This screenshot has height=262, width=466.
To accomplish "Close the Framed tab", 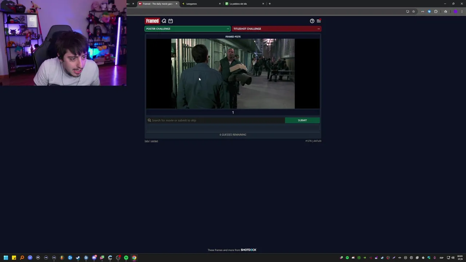I will (177, 4).
